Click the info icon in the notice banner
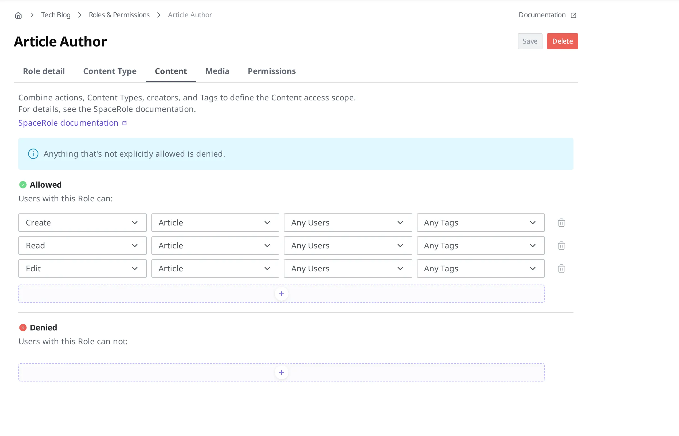The image size is (679, 436). pos(33,154)
